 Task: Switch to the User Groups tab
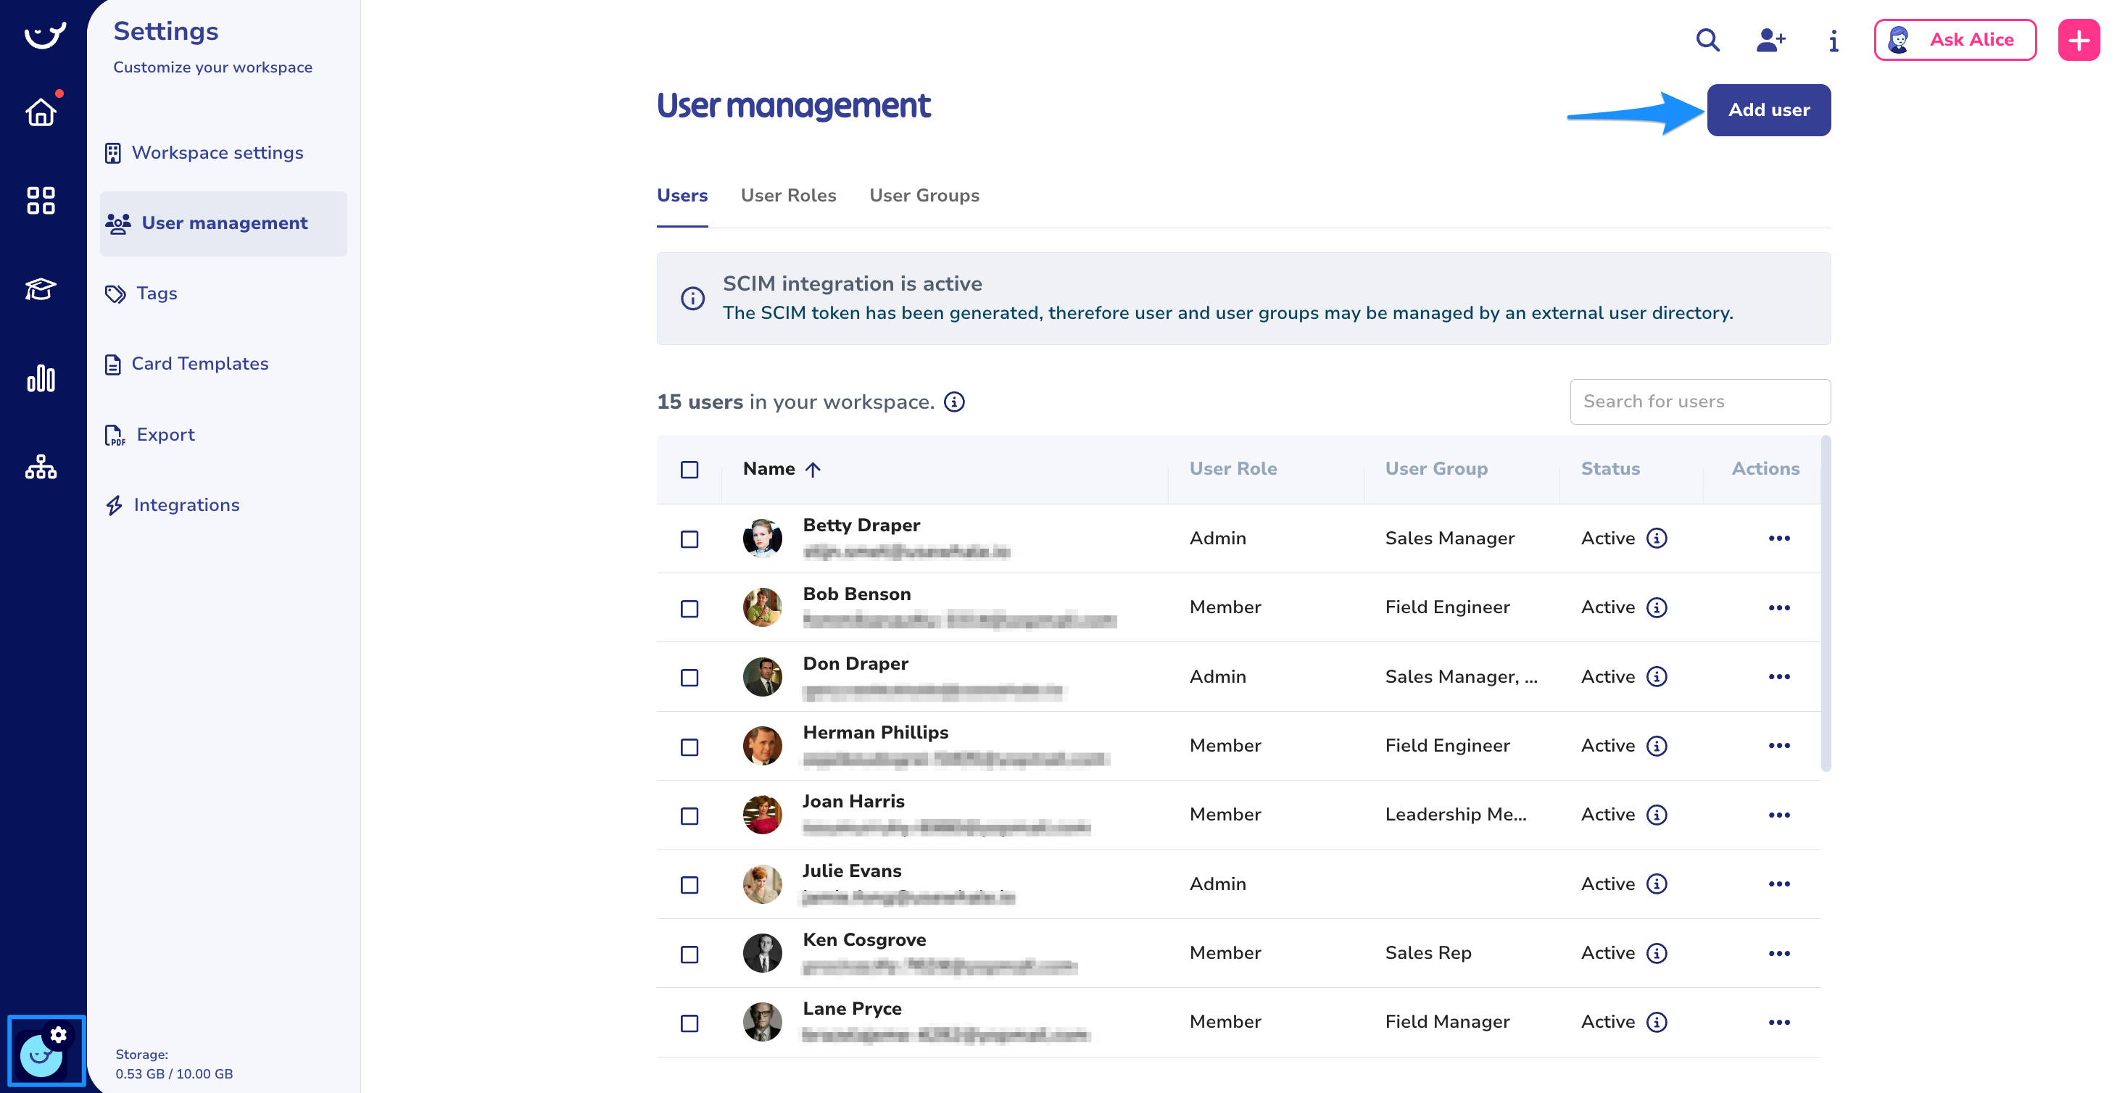(924, 196)
